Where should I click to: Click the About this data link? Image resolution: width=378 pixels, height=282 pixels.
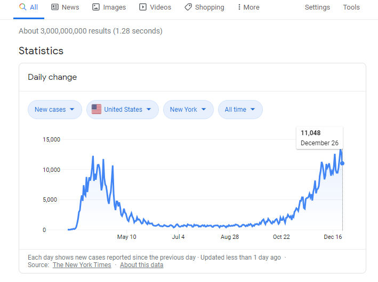coord(141,265)
